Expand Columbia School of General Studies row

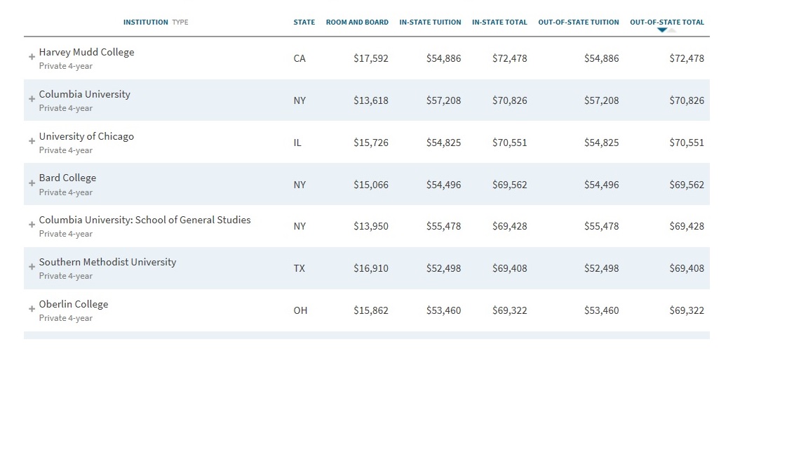(32, 225)
